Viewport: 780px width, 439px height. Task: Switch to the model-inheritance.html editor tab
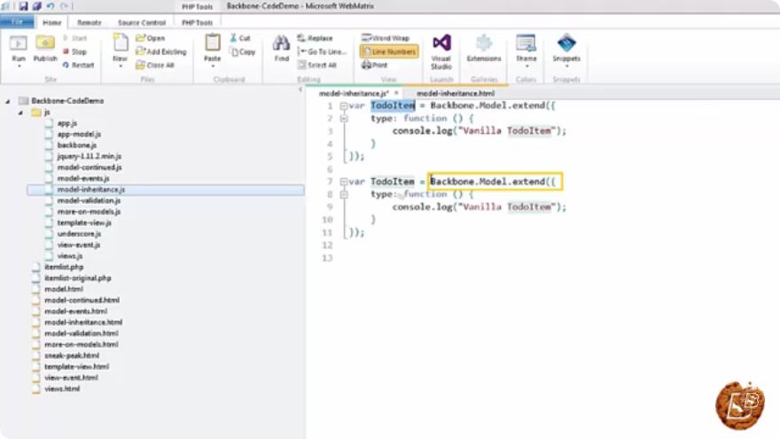point(456,93)
